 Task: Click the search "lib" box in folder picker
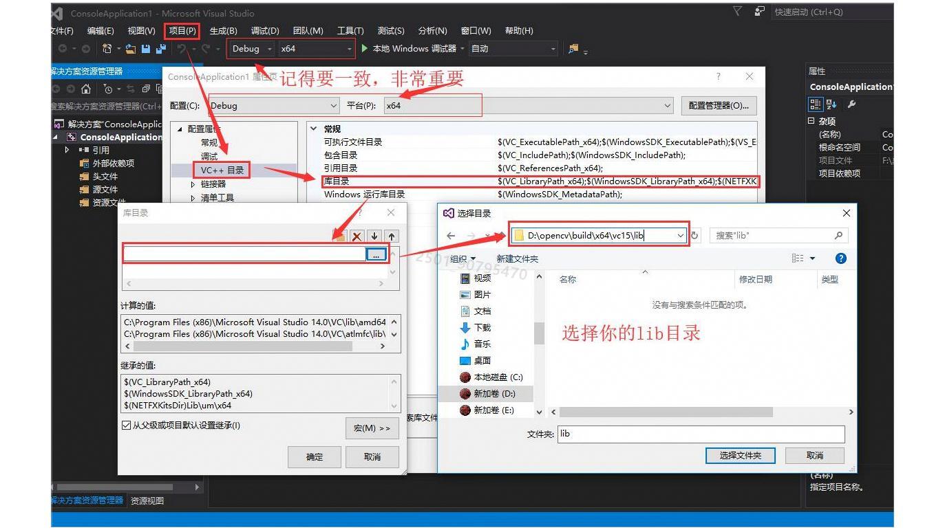coord(778,236)
